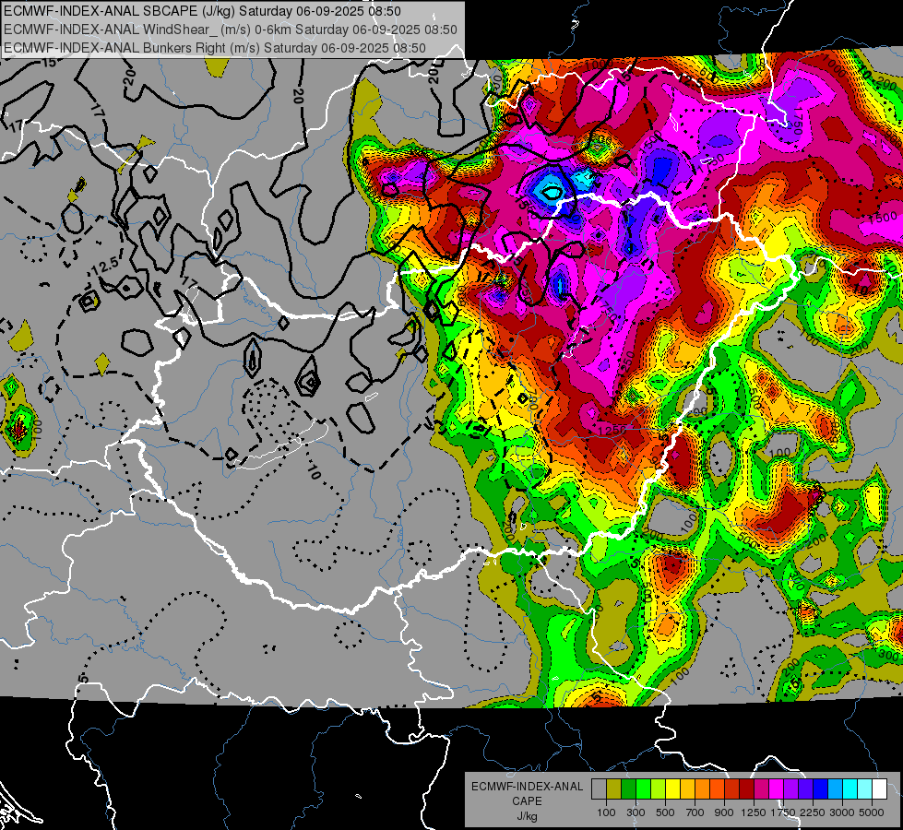The height and width of the screenshot is (830, 903).
Task: Click the legend label 700
Action: pyautogui.click(x=695, y=812)
